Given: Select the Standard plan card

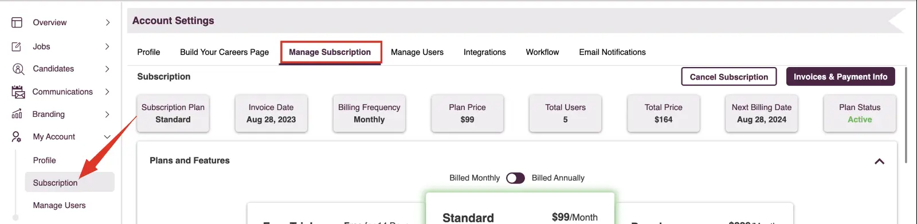Looking at the screenshot, I should tap(520, 209).
